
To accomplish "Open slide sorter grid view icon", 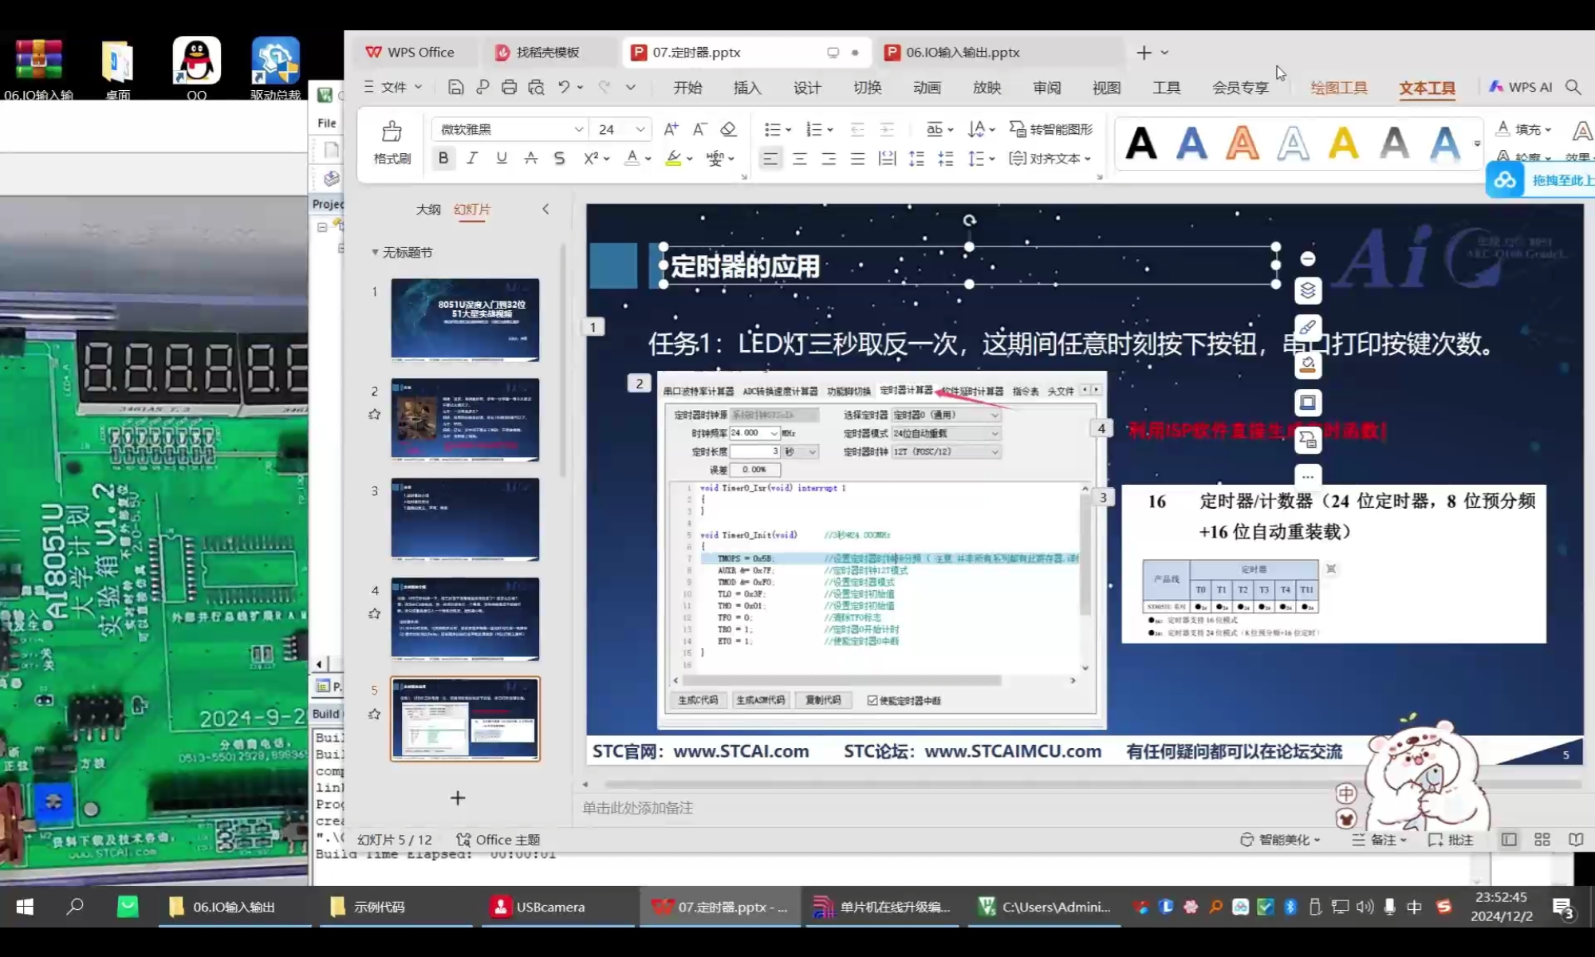I will click(x=1542, y=839).
